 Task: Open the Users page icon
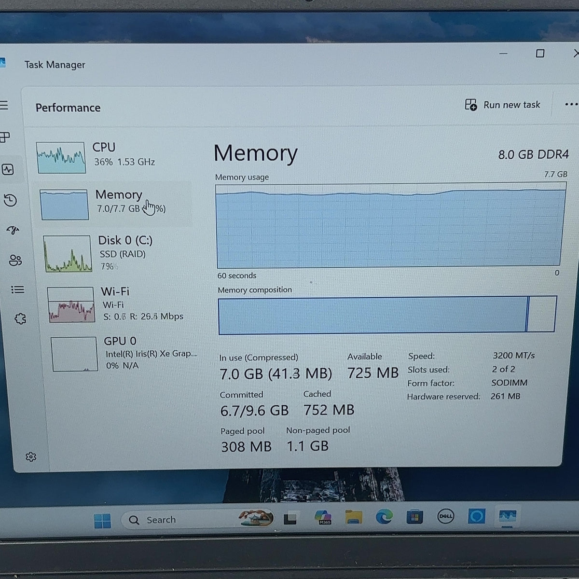(x=15, y=261)
